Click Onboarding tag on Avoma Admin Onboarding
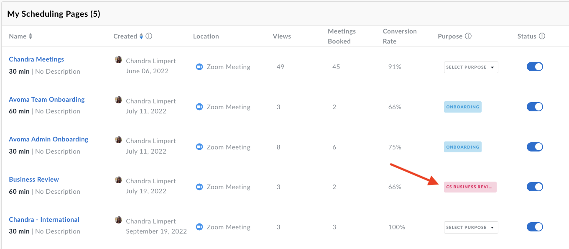569x249 pixels. click(462, 147)
